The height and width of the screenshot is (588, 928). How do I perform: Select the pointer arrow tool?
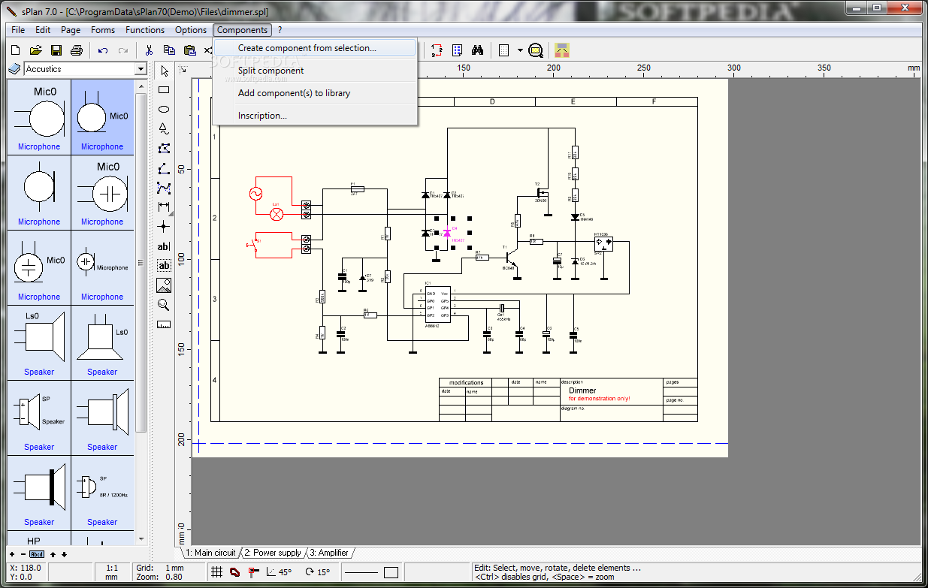(164, 71)
